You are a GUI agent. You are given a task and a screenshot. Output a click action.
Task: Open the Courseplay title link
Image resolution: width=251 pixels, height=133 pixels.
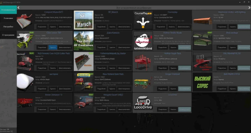pyautogui.click(x=172, y=12)
